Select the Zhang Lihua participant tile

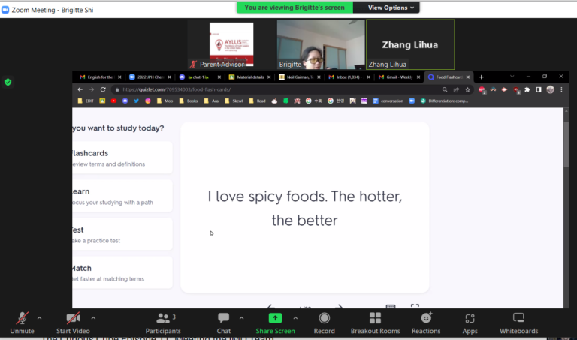point(410,44)
